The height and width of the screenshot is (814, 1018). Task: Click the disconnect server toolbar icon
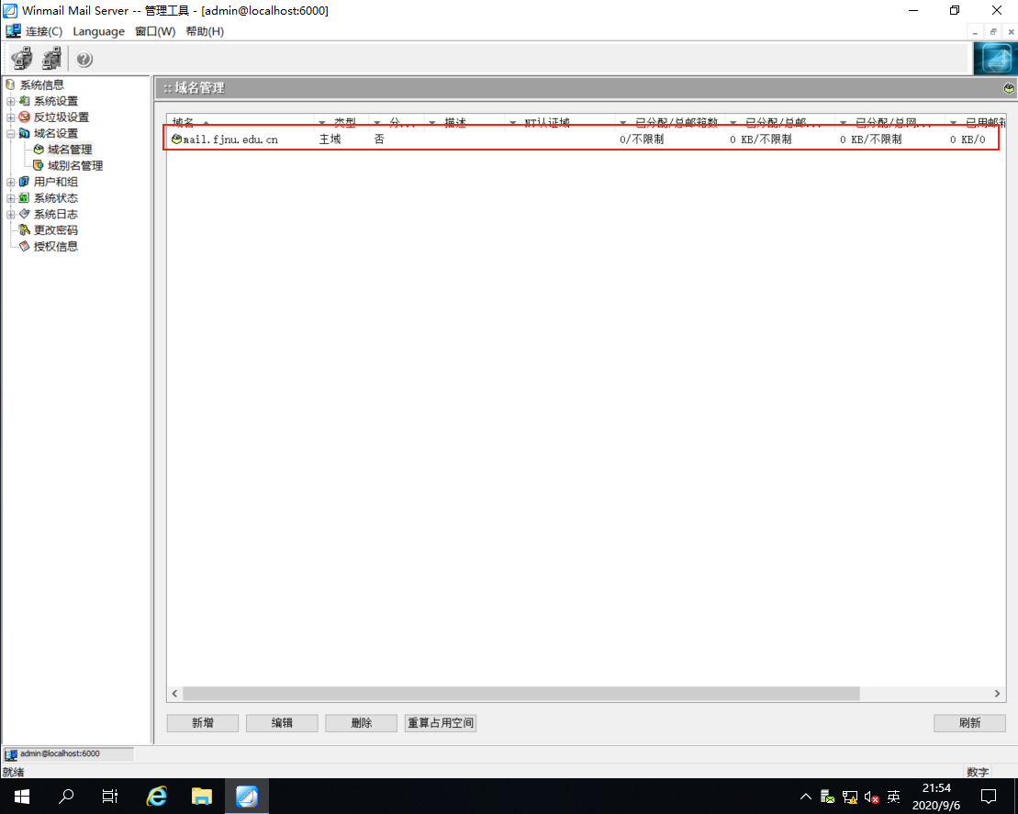point(52,59)
